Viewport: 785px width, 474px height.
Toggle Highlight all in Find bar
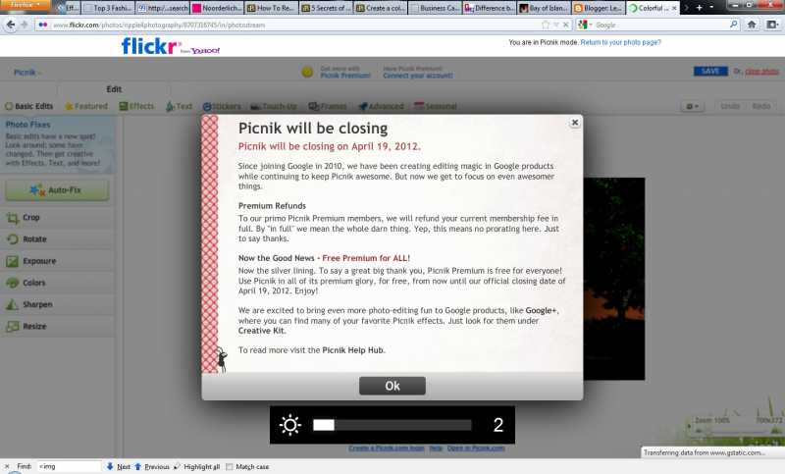pyautogui.click(x=197, y=466)
